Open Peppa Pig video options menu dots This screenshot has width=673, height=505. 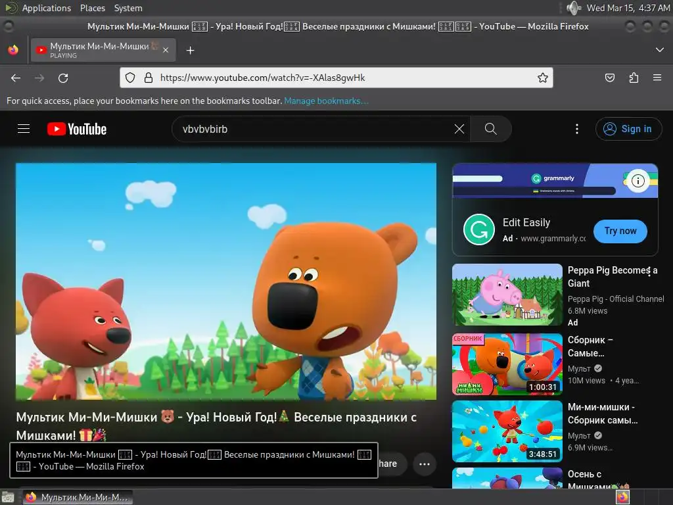pos(649,271)
